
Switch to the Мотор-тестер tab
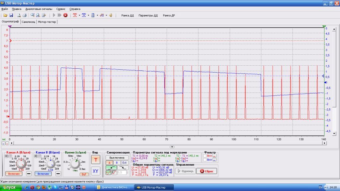47,22
